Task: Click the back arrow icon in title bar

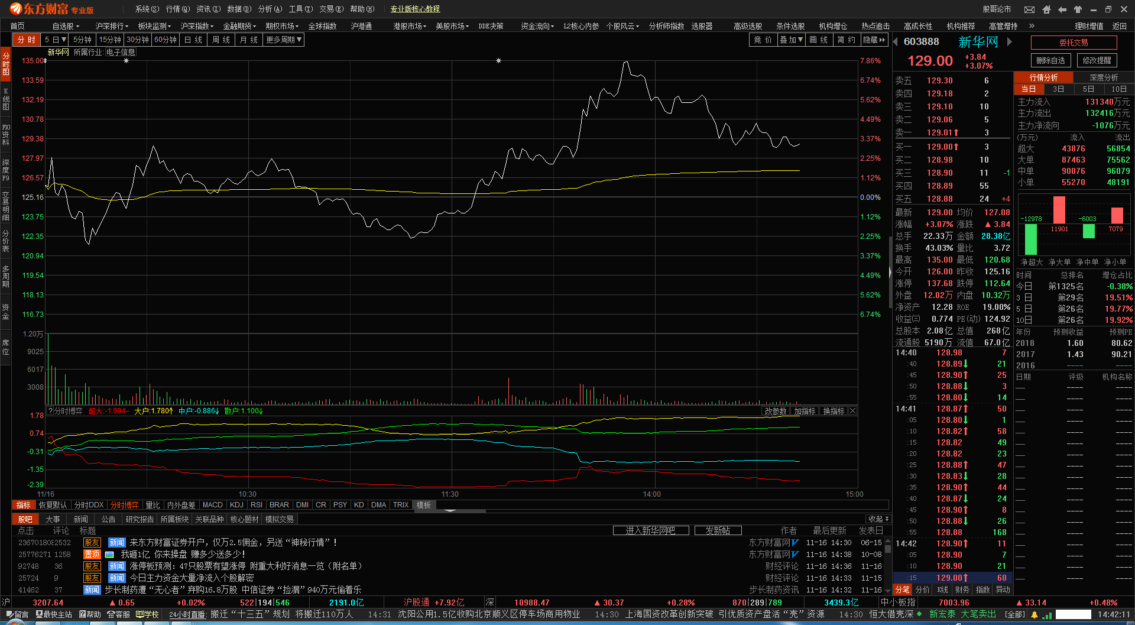Action: pyautogui.click(x=1062, y=9)
